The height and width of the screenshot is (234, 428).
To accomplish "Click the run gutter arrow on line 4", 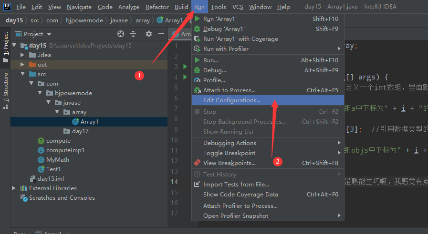I will tap(185, 77).
